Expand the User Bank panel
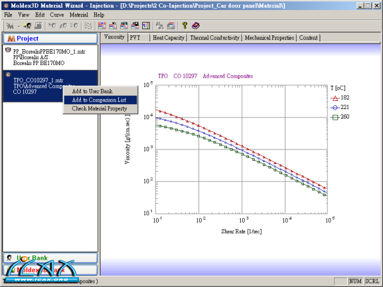 click(49, 258)
